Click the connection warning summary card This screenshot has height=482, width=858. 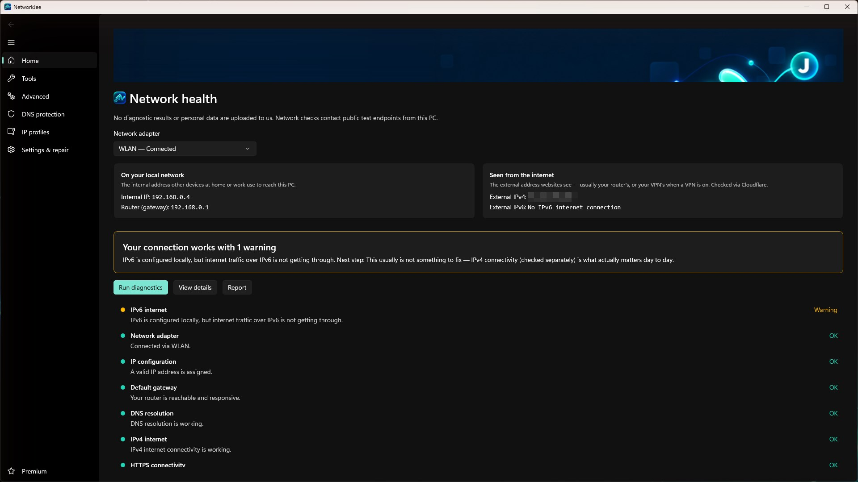(x=478, y=252)
